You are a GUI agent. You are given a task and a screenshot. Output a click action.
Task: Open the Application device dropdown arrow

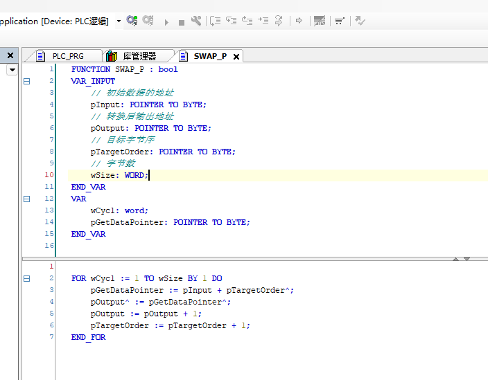click(x=119, y=21)
